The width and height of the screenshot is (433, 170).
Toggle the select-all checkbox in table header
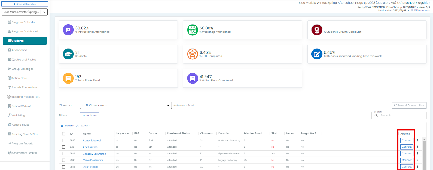(x=64, y=134)
